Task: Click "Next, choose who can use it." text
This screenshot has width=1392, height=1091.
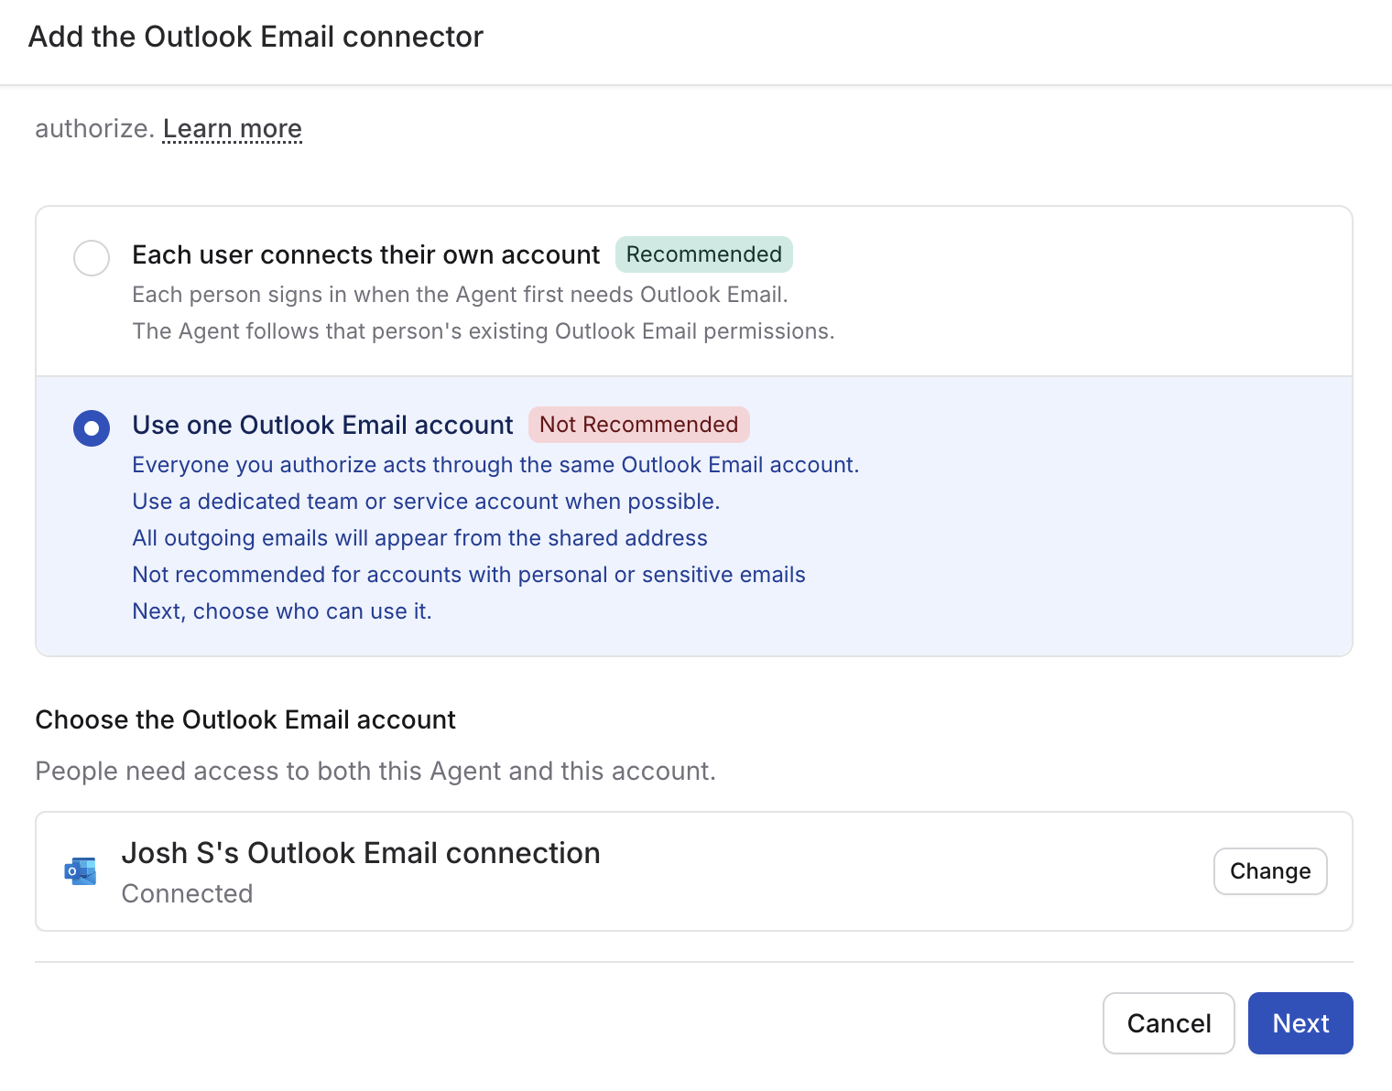Action: point(282,611)
